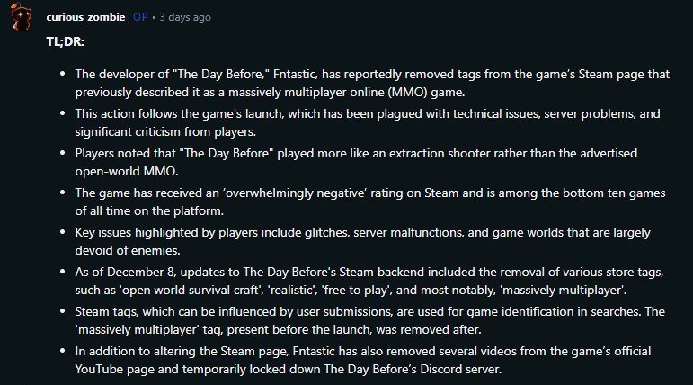Open the '3 days ago' timestamp permalink

185,17
